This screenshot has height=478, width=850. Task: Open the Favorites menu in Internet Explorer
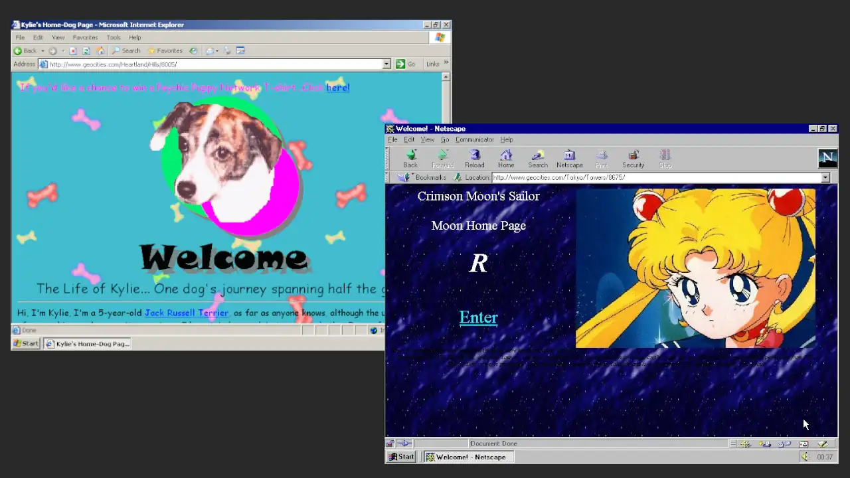(x=85, y=37)
